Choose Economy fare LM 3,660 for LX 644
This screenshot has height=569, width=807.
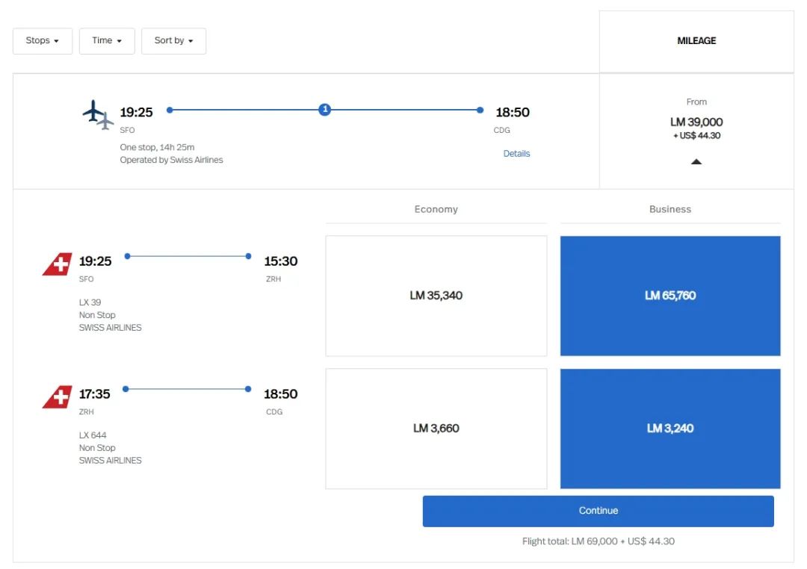(x=436, y=429)
